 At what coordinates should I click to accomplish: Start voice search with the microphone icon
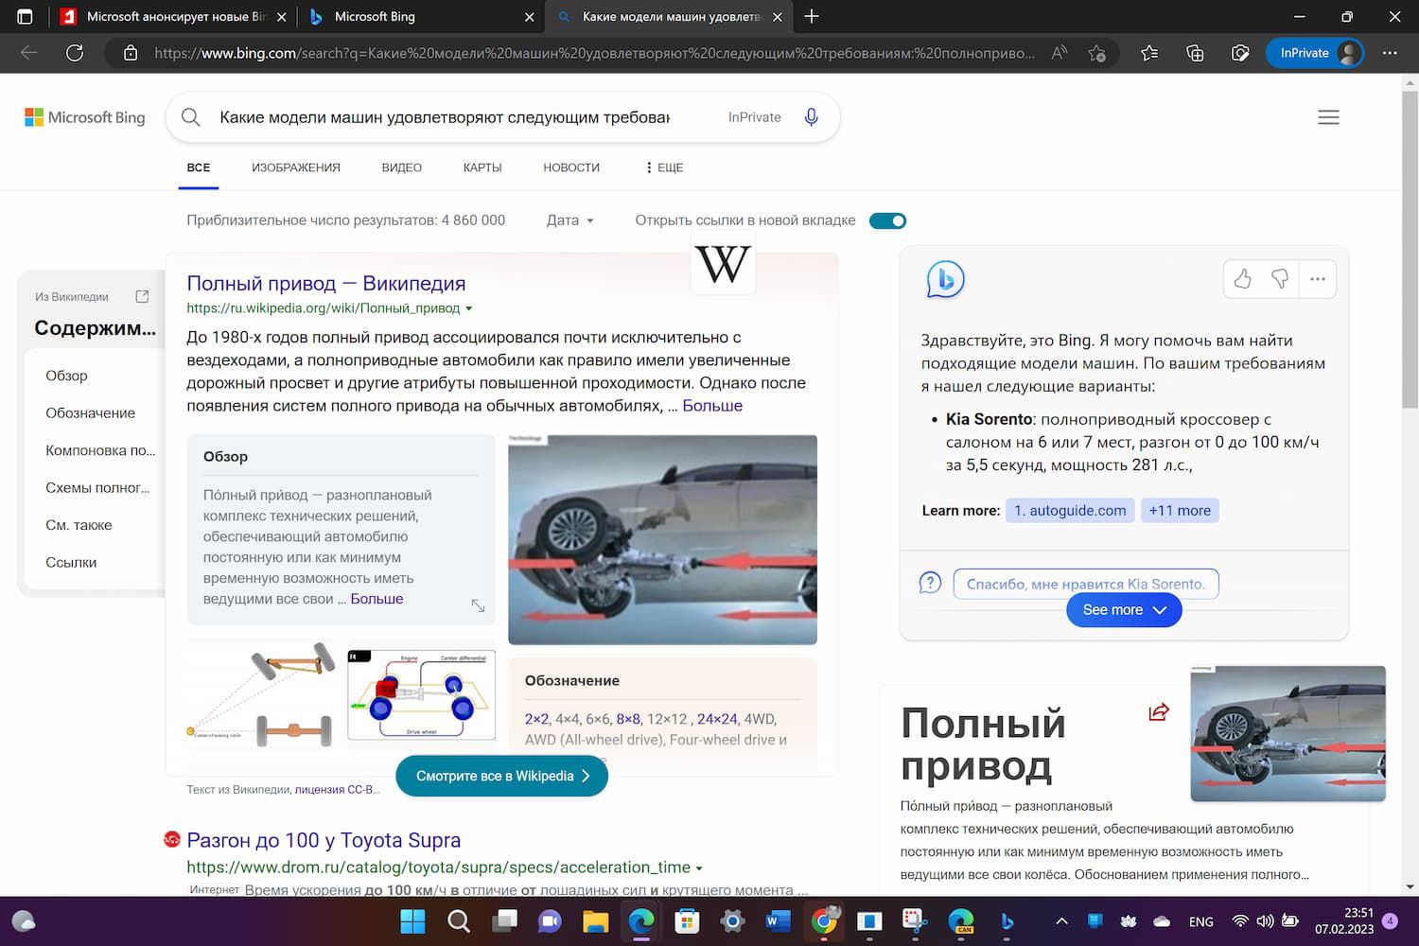(811, 117)
